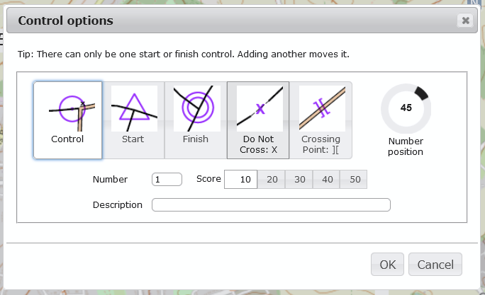Image resolution: width=485 pixels, height=295 pixels.
Task: Set score to 40
Action: 326,179
